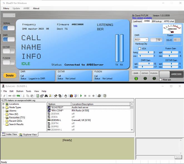Click the help link in AMBE tab
The height and width of the screenshot is (164, 184).
point(135,26)
